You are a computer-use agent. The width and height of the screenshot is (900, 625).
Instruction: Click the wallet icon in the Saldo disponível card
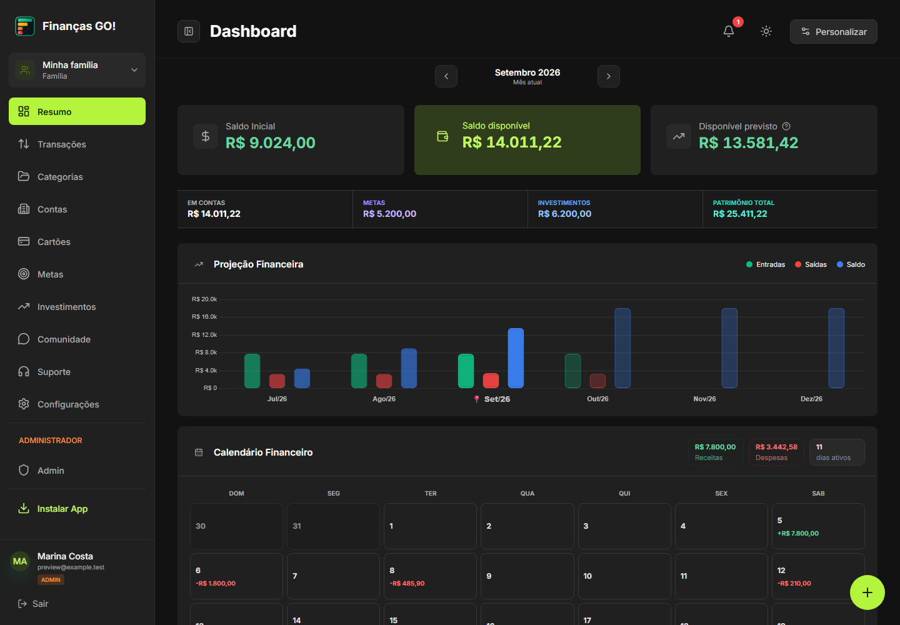[x=442, y=136]
